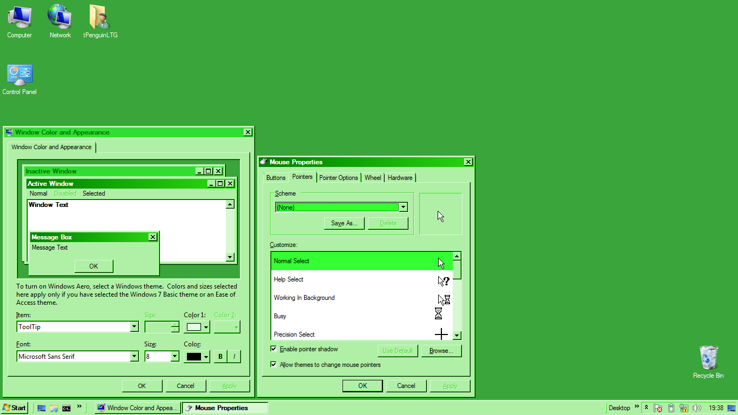Click the Selected menu item in preview
The image size is (738, 415).
[94, 193]
